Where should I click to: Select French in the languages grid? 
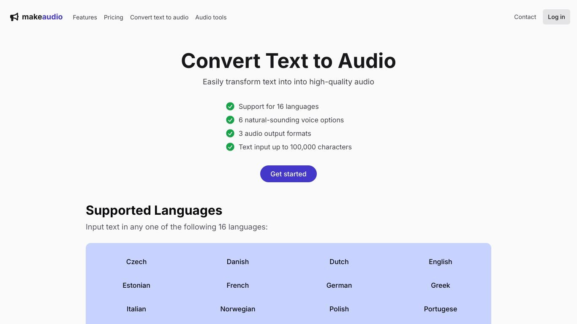coord(238,285)
